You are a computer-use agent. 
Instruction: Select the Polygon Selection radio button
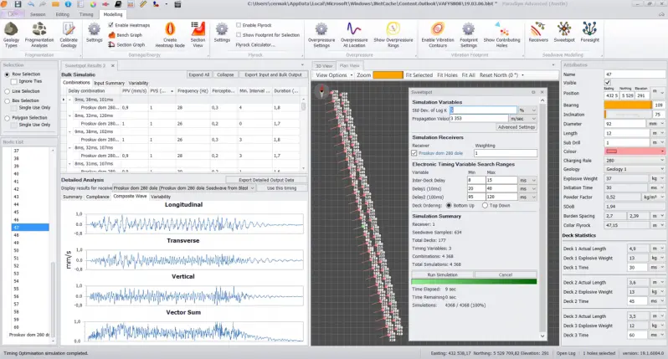click(7, 120)
